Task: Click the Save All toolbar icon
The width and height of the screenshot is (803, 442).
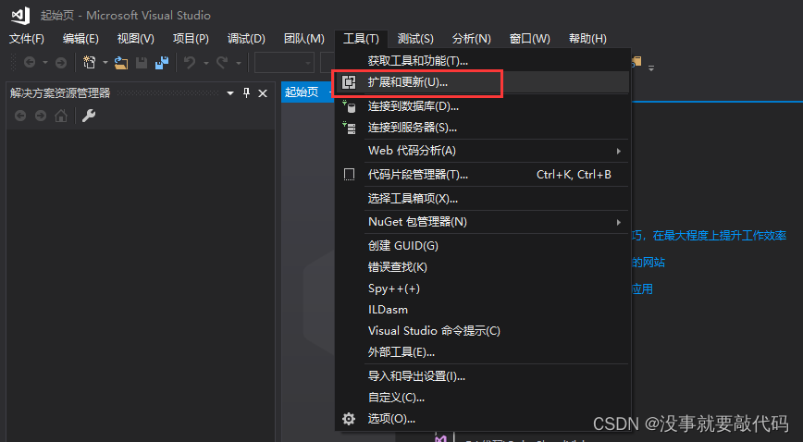Action: [x=162, y=63]
